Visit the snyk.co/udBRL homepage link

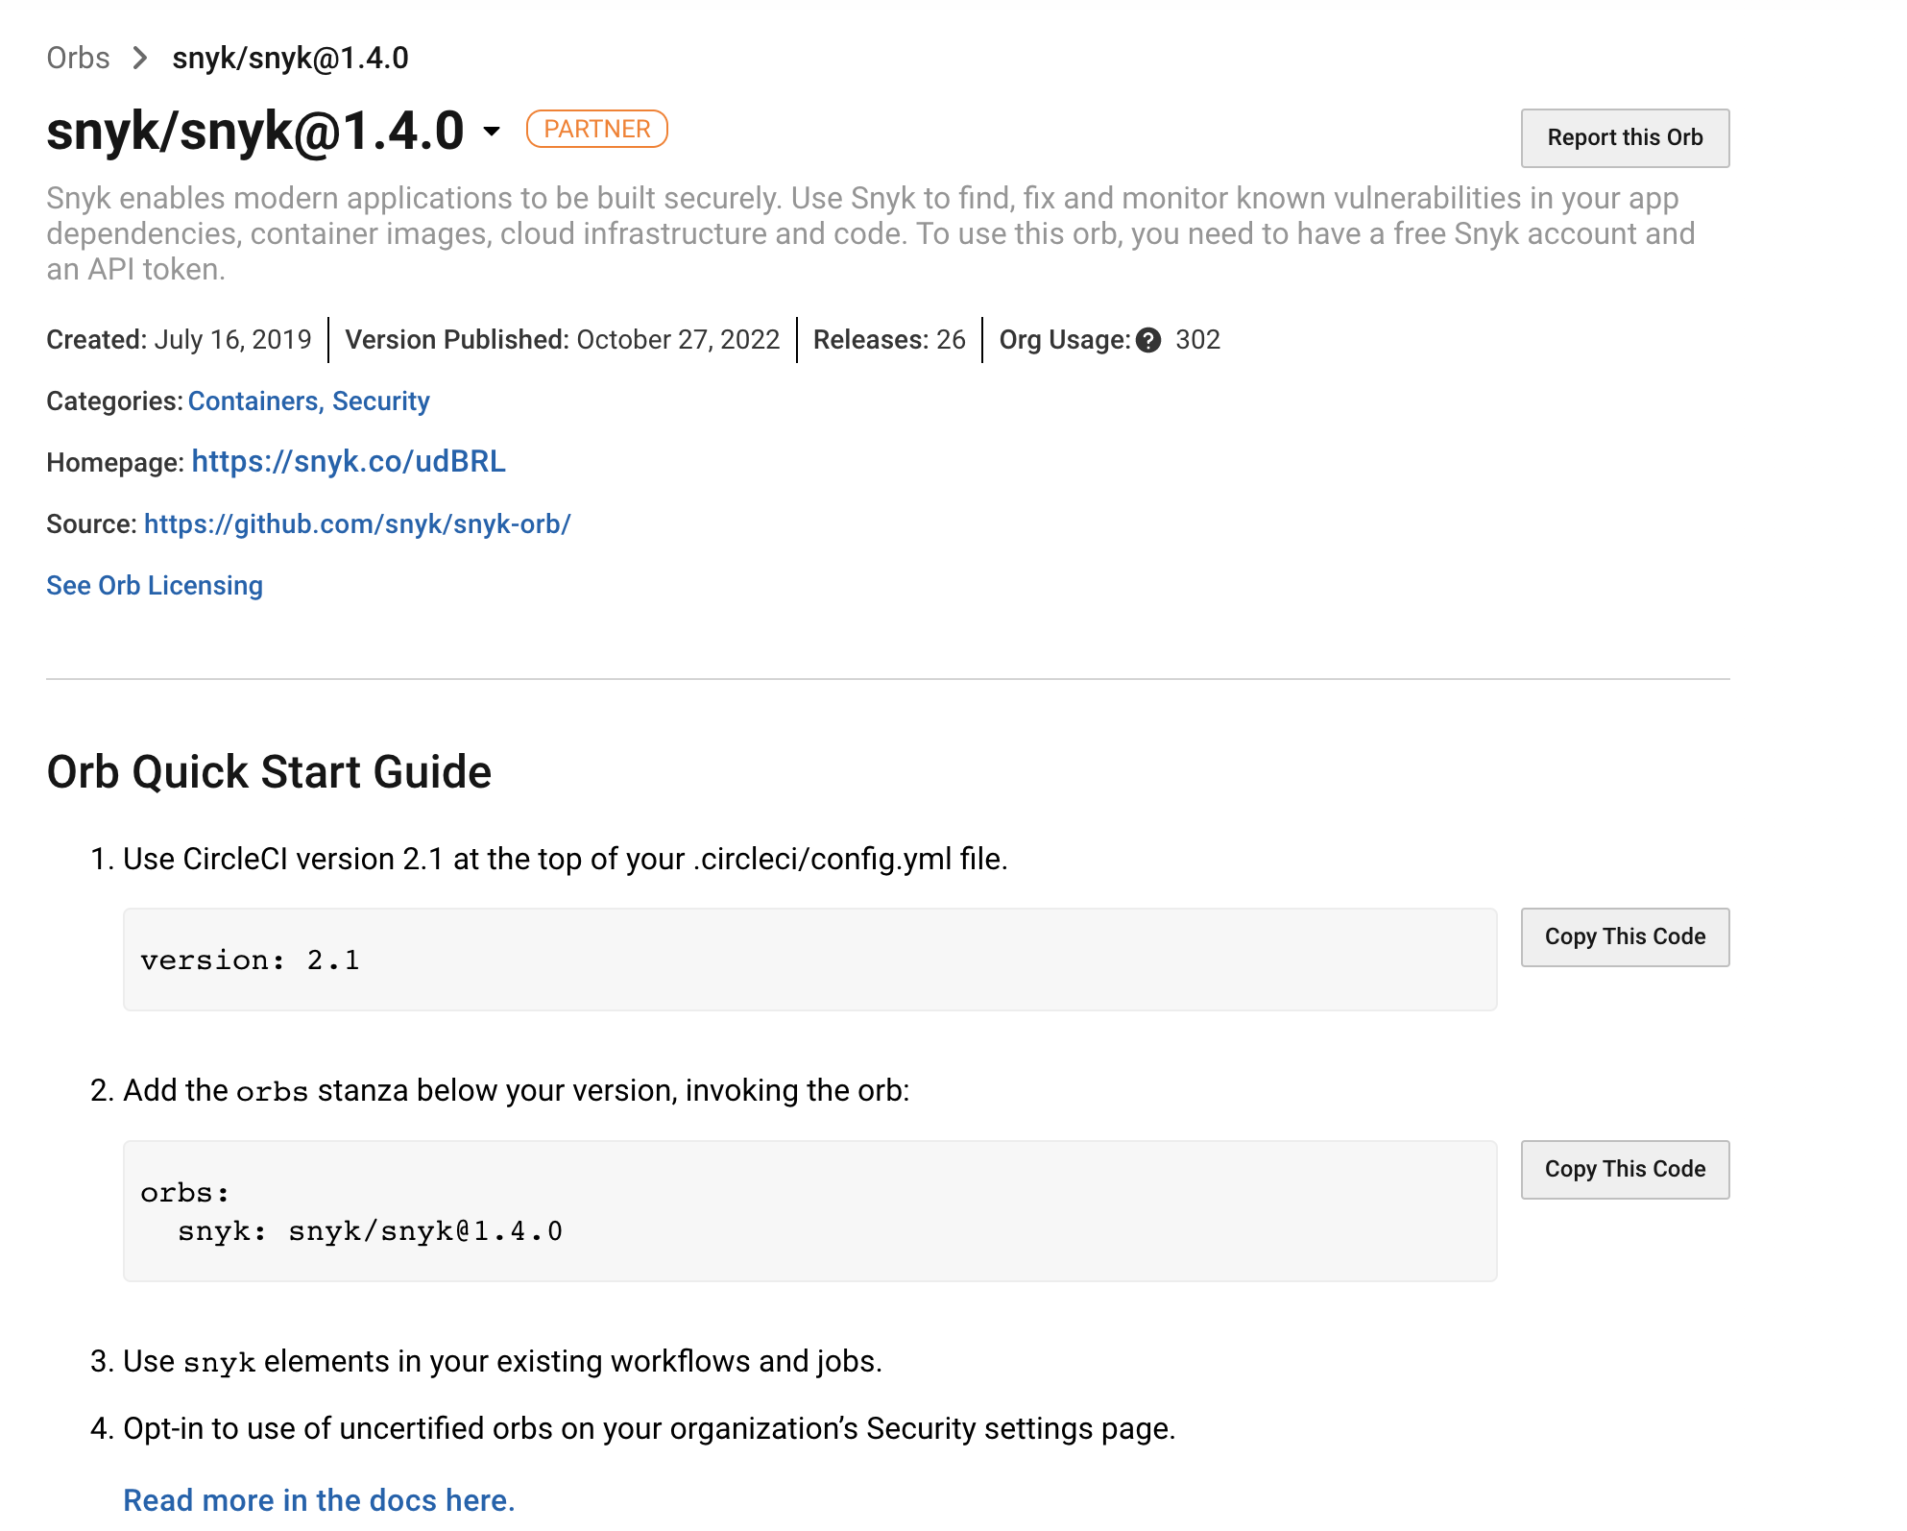349,462
